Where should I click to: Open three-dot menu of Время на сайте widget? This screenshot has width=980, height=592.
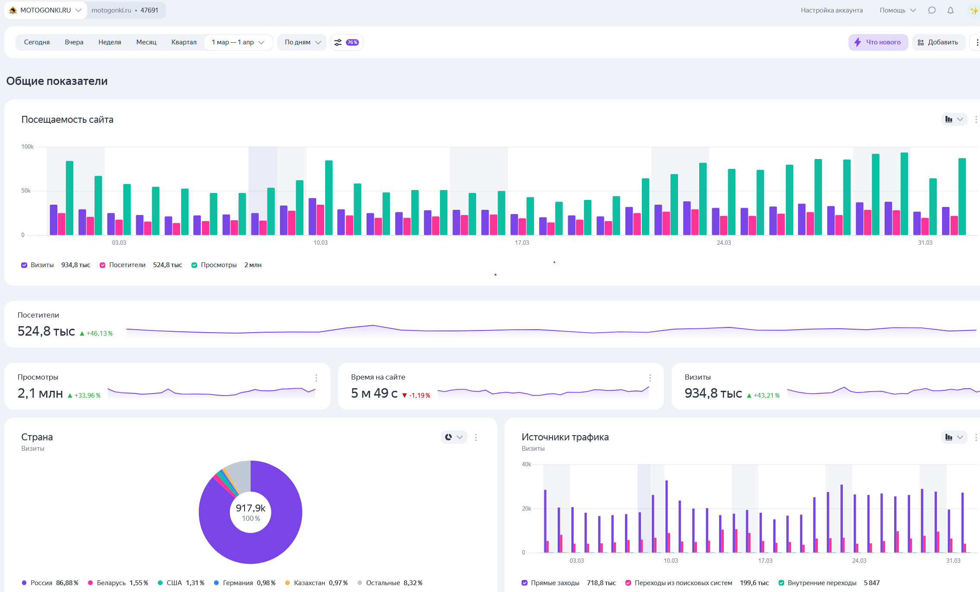coord(650,378)
